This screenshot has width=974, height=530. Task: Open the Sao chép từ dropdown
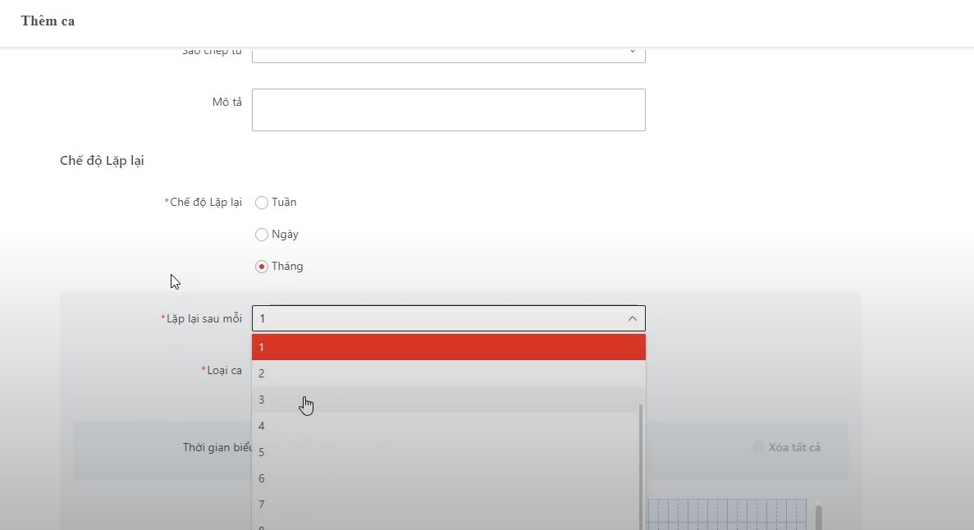pos(448,53)
